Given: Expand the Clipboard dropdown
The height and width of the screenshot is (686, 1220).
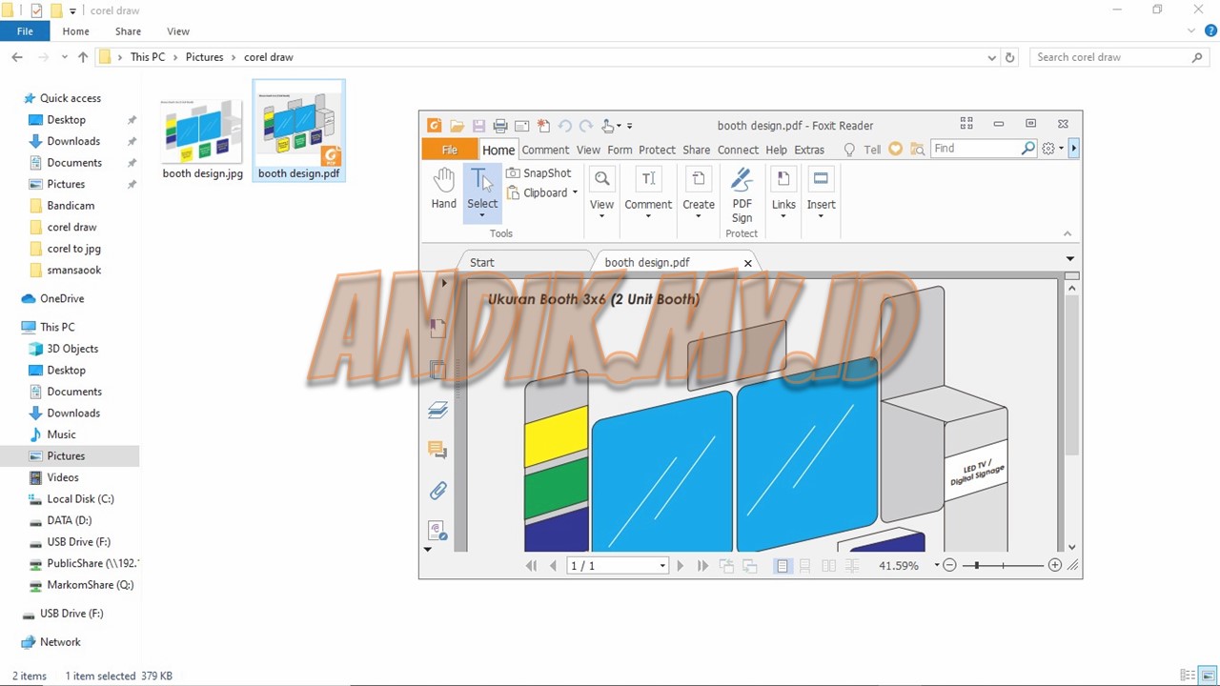Looking at the screenshot, I should point(575,192).
